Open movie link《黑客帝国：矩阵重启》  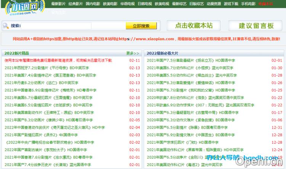click(195, 150)
